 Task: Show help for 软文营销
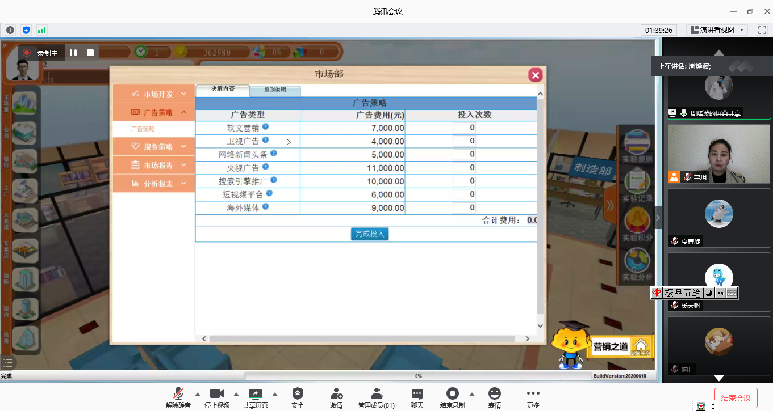tap(265, 127)
